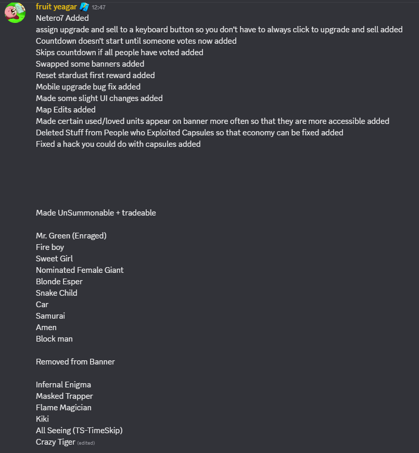Click the 'Infernal Enigma' entry

(64, 385)
